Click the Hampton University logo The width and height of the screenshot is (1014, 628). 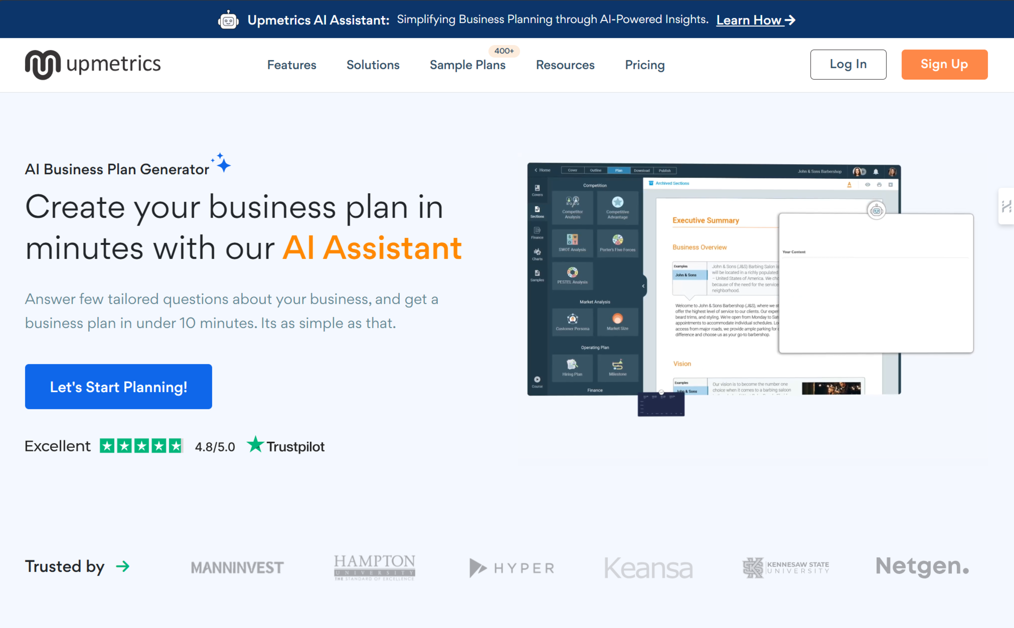coord(374,567)
